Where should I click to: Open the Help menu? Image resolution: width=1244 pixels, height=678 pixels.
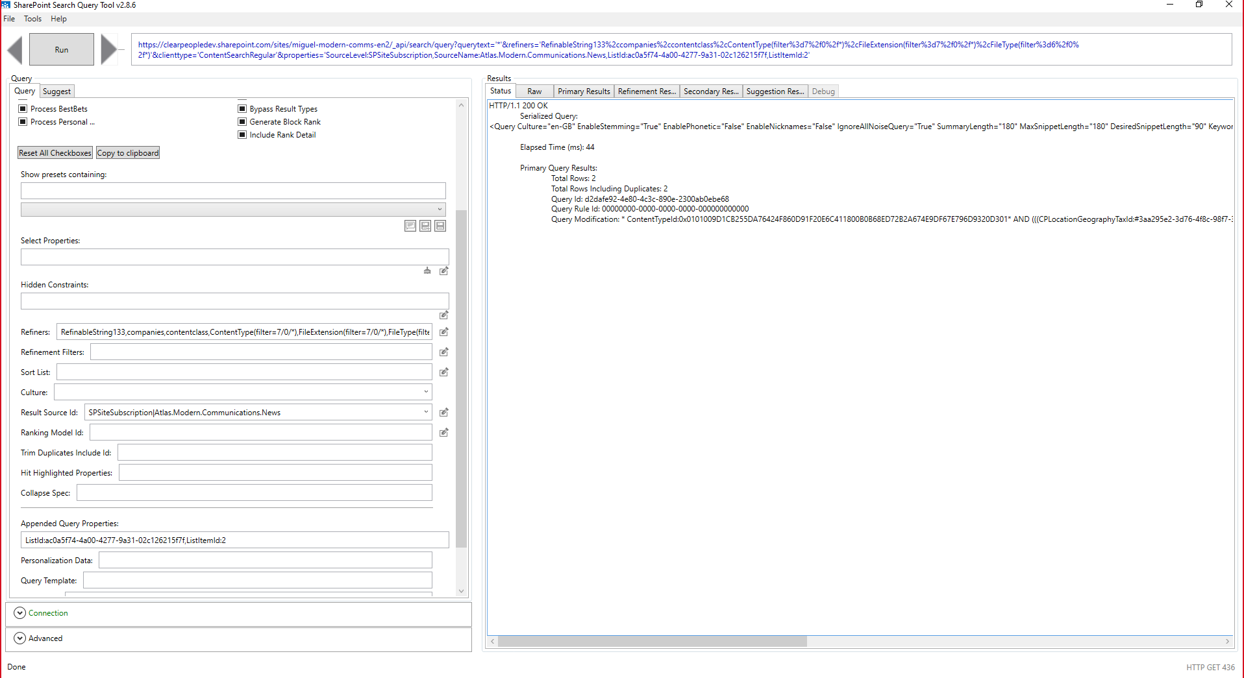[58, 19]
